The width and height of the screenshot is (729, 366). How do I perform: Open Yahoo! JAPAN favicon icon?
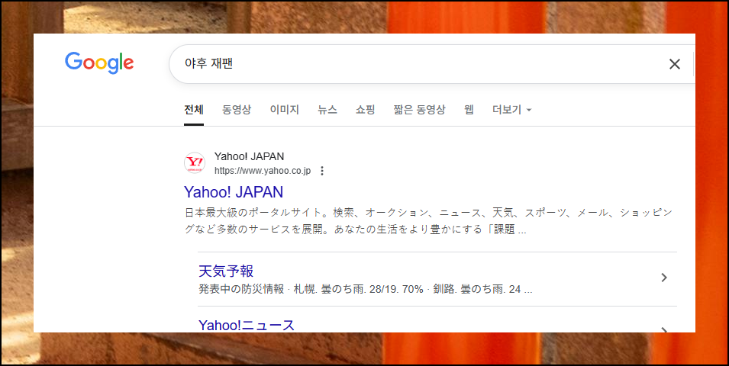[x=195, y=163]
